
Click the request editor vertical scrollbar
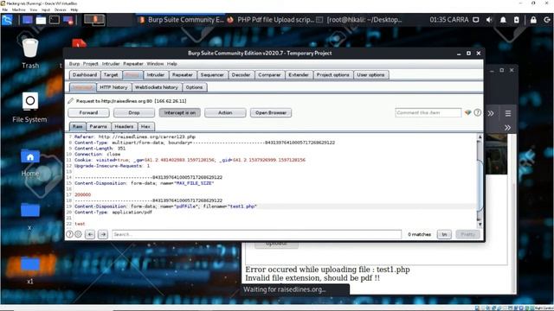480,181
